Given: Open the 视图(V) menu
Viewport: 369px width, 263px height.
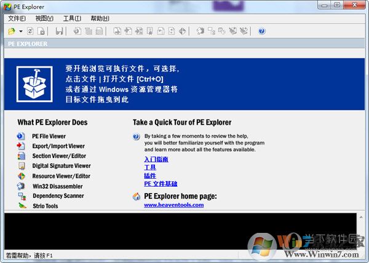Looking at the screenshot, I should point(44,18).
